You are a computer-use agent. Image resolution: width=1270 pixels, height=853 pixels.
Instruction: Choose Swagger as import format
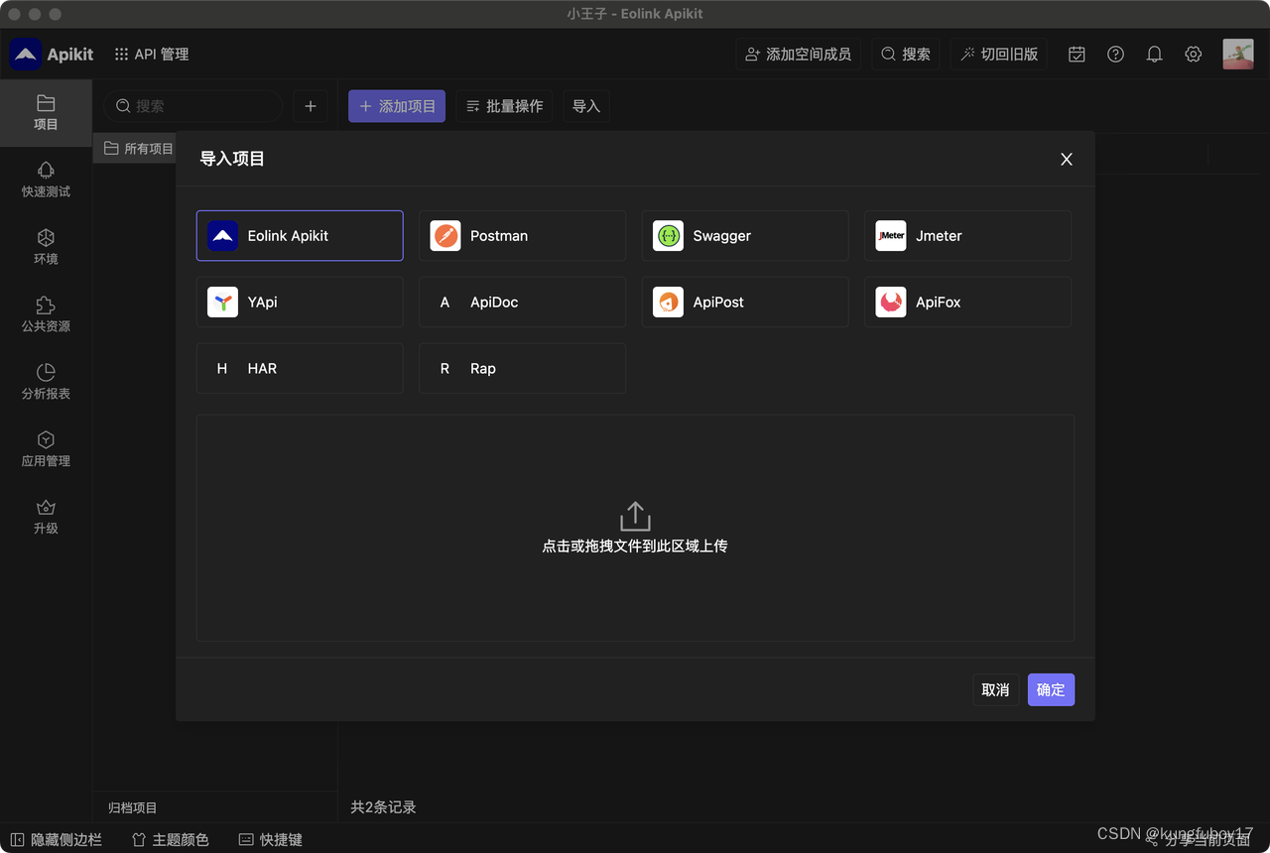click(x=745, y=235)
